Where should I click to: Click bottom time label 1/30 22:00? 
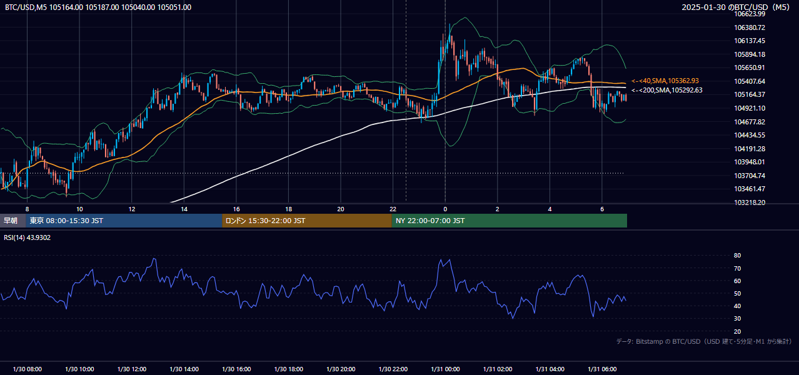[x=393, y=369]
